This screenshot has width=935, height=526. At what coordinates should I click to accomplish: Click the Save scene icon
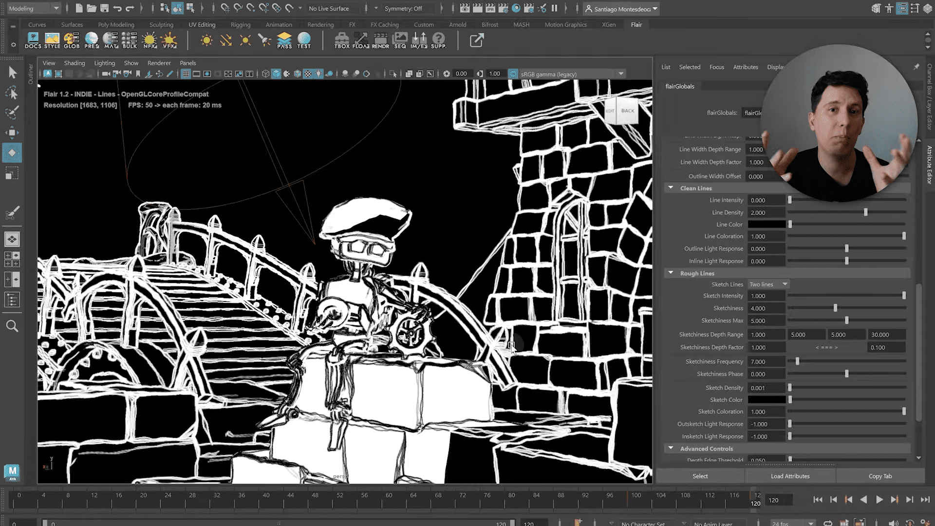click(x=104, y=8)
